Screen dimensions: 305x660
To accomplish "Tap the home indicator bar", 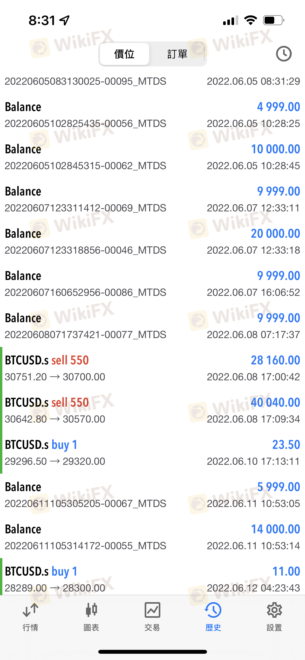I will [x=152, y=652].
